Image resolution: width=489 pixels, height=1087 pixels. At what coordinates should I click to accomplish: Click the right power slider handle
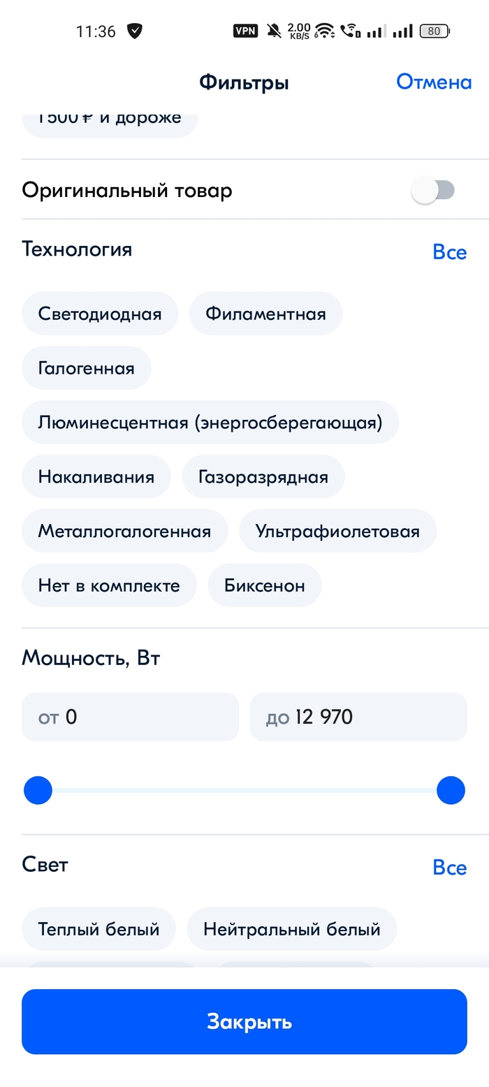(x=451, y=791)
